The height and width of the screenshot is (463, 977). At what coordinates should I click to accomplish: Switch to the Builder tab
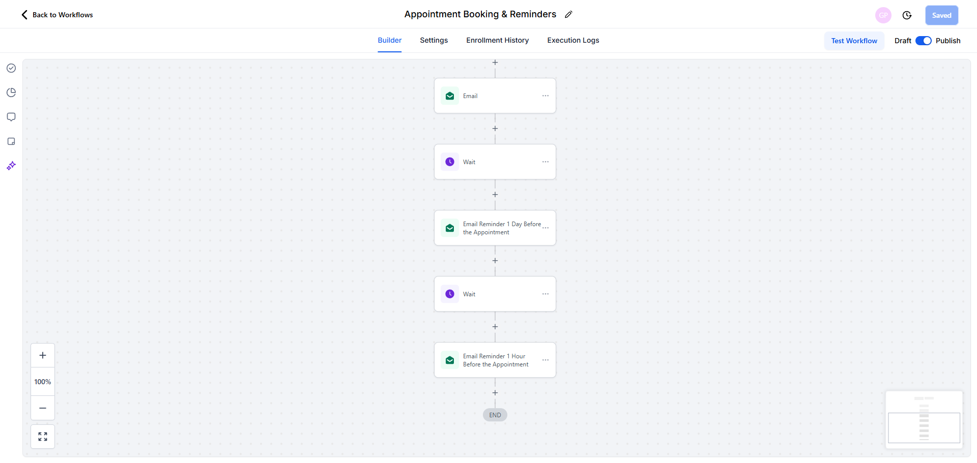coord(389,40)
